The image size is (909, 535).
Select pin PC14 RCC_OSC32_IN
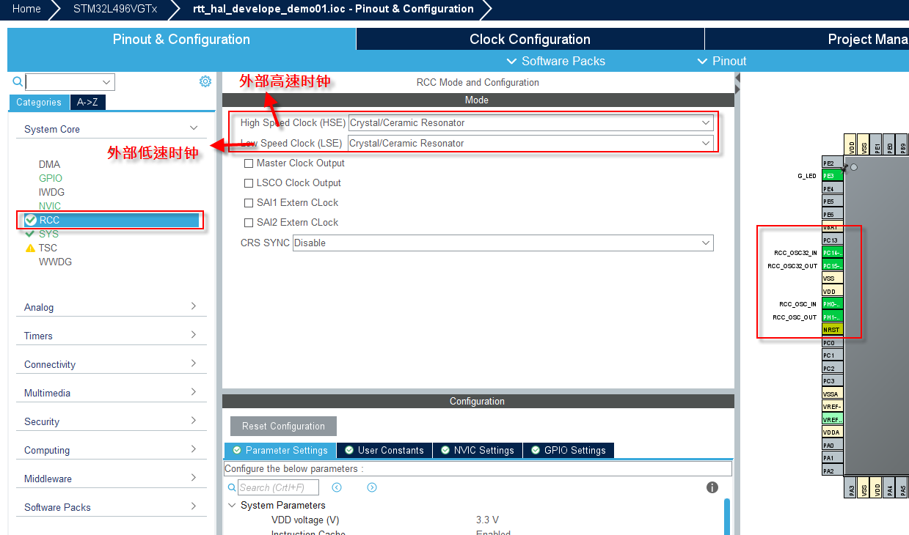[x=832, y=253]
